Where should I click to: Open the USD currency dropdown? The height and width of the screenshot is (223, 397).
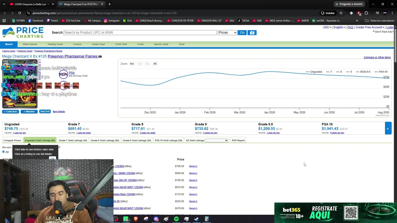click(x=327, y=27)
